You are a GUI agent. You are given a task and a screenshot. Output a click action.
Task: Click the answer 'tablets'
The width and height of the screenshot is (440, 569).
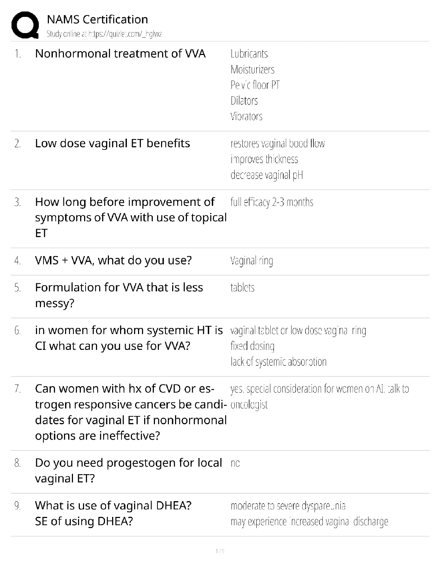point(242,288)
